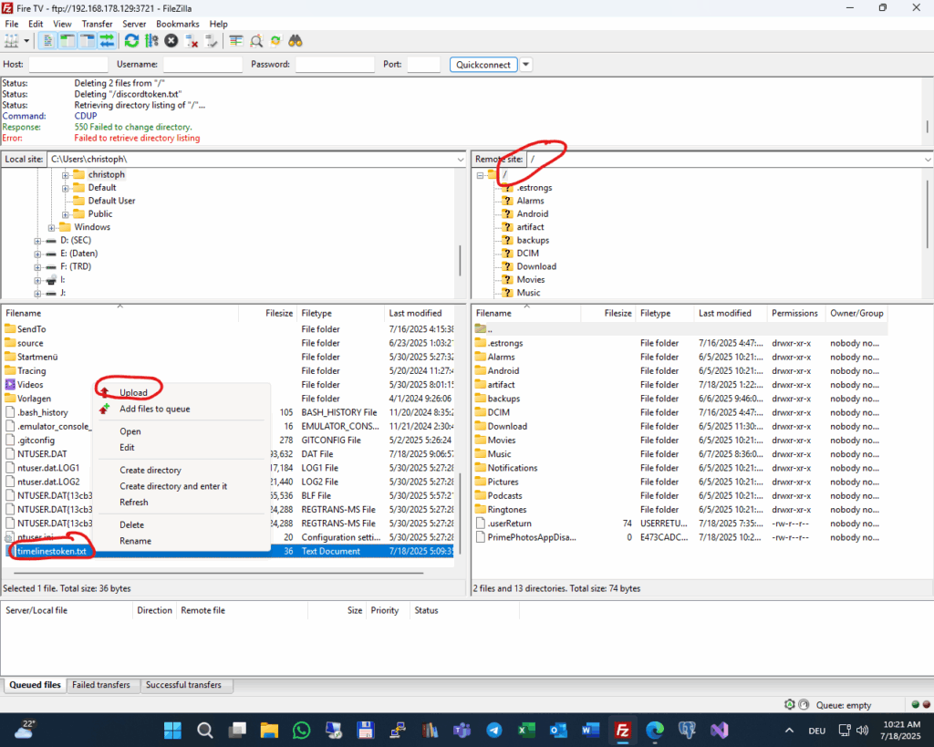This screenshot has width=934, height=747.
Task: Toggle processing of the transfer queue icon
Action: (152, 41)
